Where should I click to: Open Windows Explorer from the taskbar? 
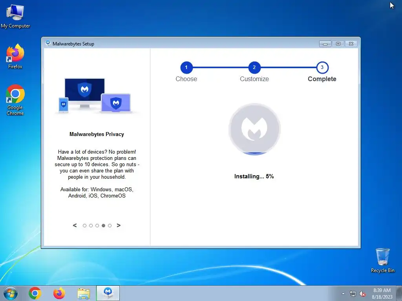(x=84, y=294)
